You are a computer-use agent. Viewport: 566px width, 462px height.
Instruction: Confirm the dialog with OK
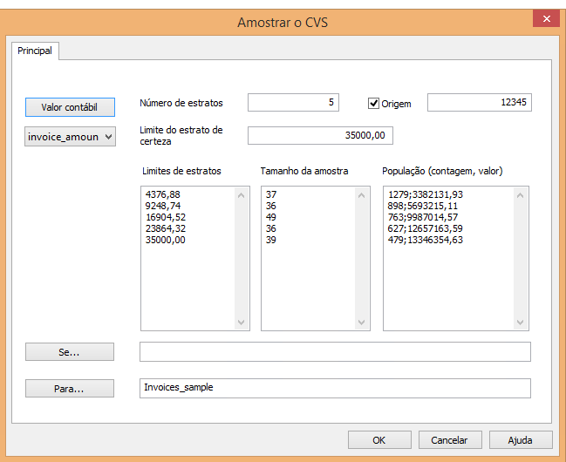(x=379, y=440)
